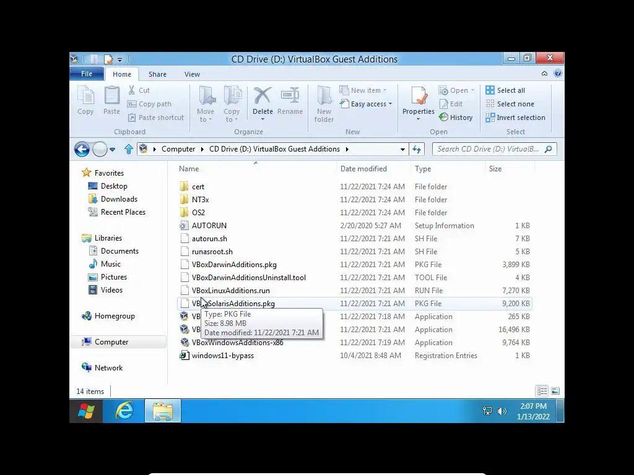
Task: Sort files by the Name column header
Action: tap(256, 168)
